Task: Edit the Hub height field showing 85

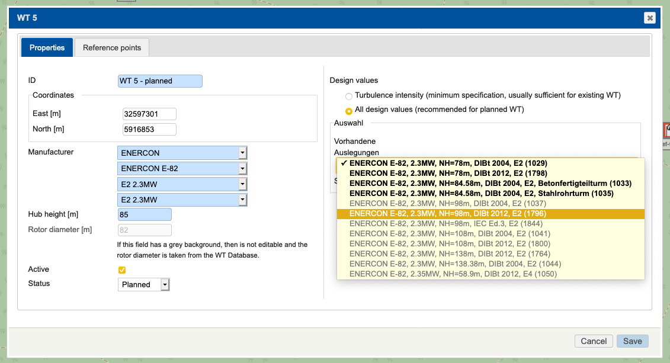Action: [144, 214]
